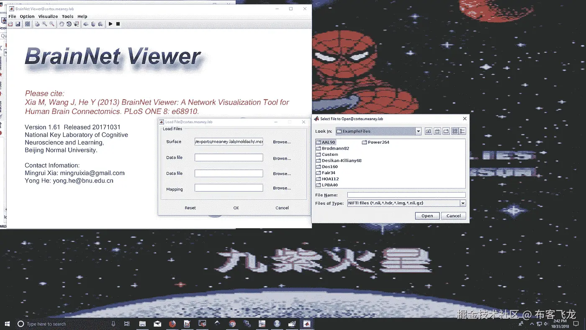Switch file dialog to Details view

[x=463, y=131]
